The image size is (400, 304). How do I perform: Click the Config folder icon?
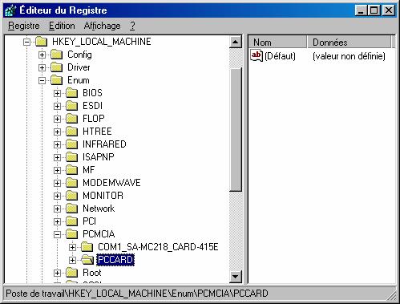(x=57, y=55)
